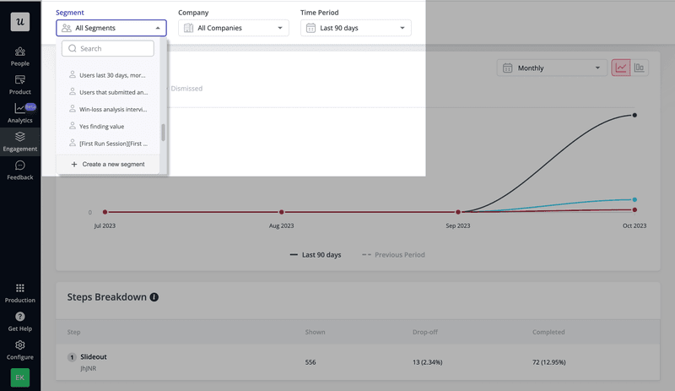Select 'Win-loss analysis intervi...' segment
This screenshot has width=675, height=391.
coord(108,109)
